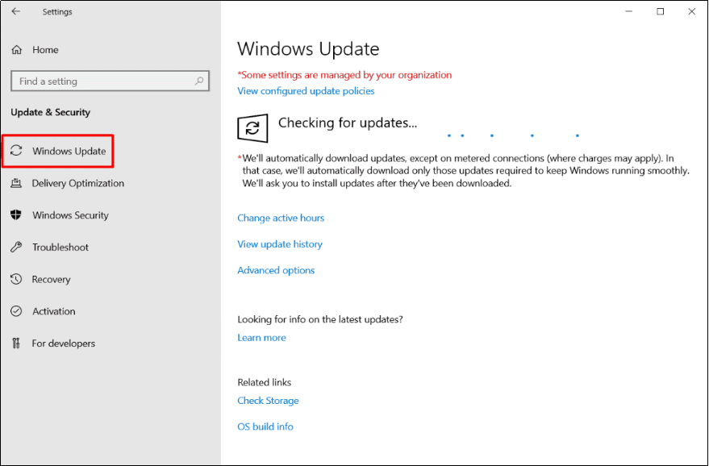Open Change active hours
The height and width of the screenshot is (466, 709).
click(x=281, y=218)
